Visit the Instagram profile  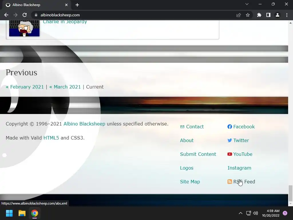239,168
